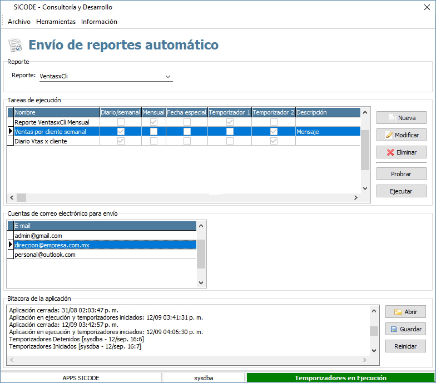Screen dimensions: 436x383
Task: Click down arrow of tasks grid scrollbar
Action: pyautogui.click(x=365, y=188)
